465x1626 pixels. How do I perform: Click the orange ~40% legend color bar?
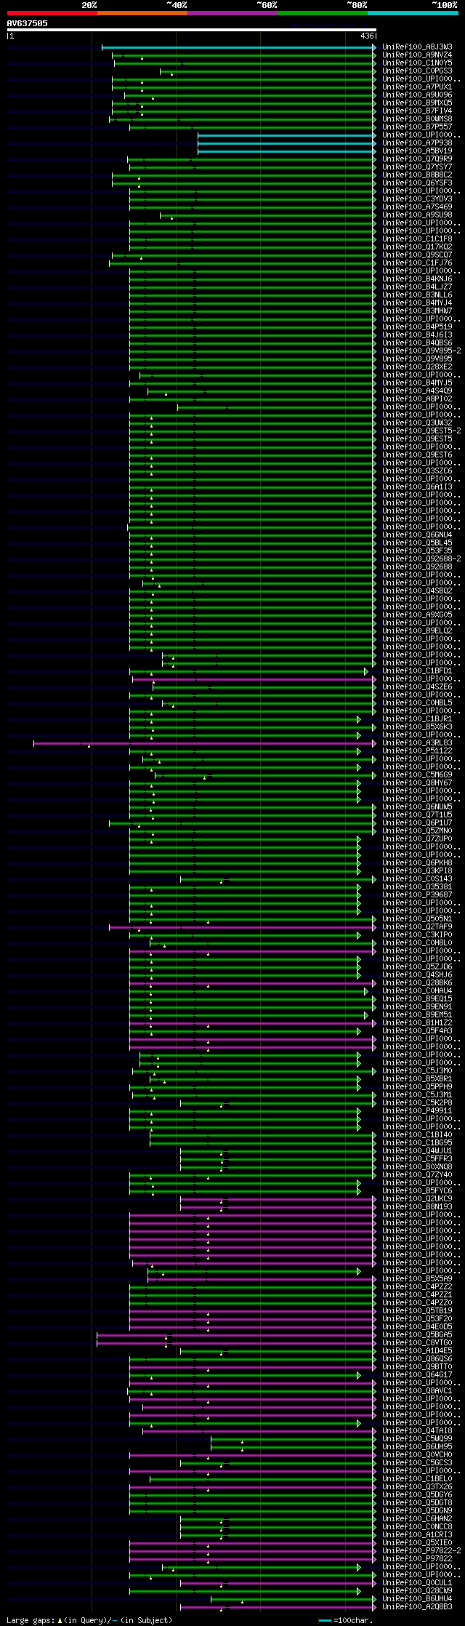click(142, 12)
